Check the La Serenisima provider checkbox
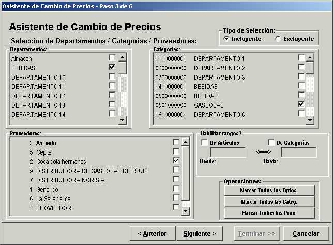Image resolution: width=333 pixels, height=245 pixels. pyautogui.click(x=176, y=198)
